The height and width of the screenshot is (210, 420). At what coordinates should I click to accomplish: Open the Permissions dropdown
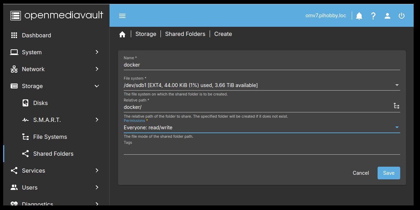397,127
